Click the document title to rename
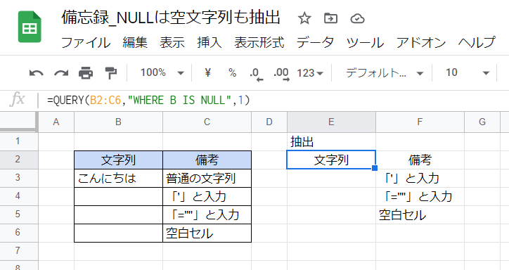 click(171, 18)
